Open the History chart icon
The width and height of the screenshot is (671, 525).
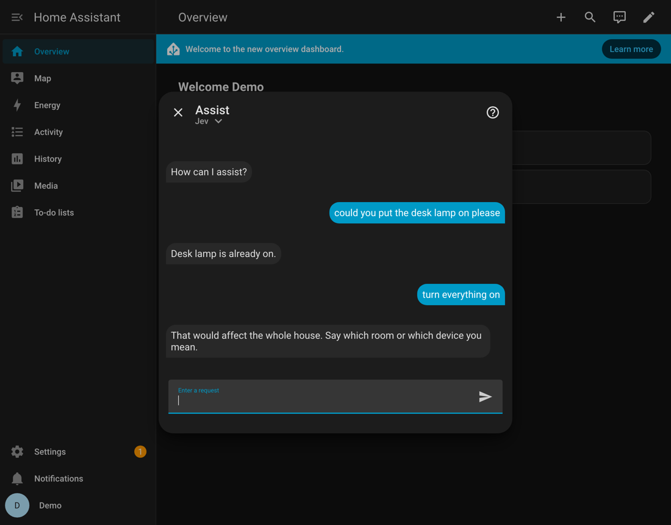tap(17, 159)
